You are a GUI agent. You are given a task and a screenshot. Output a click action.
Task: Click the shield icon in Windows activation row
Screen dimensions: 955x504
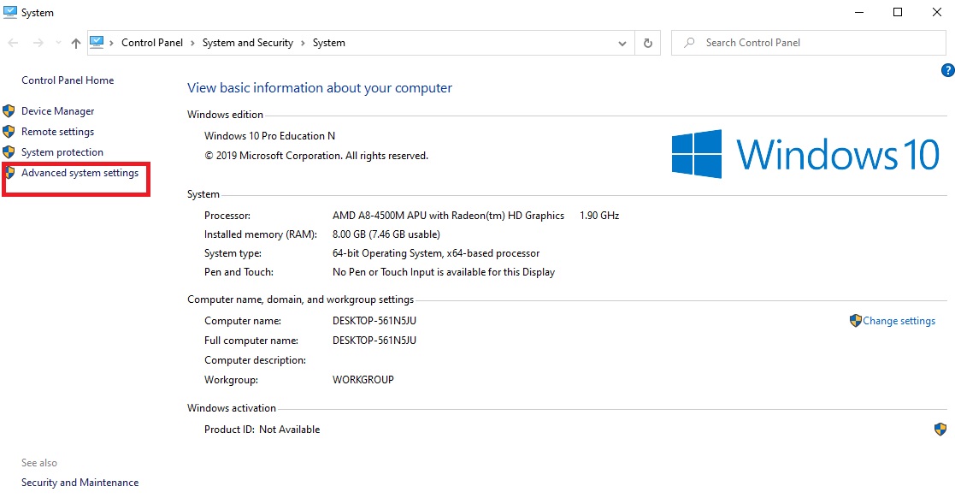(x=940, y=429)
